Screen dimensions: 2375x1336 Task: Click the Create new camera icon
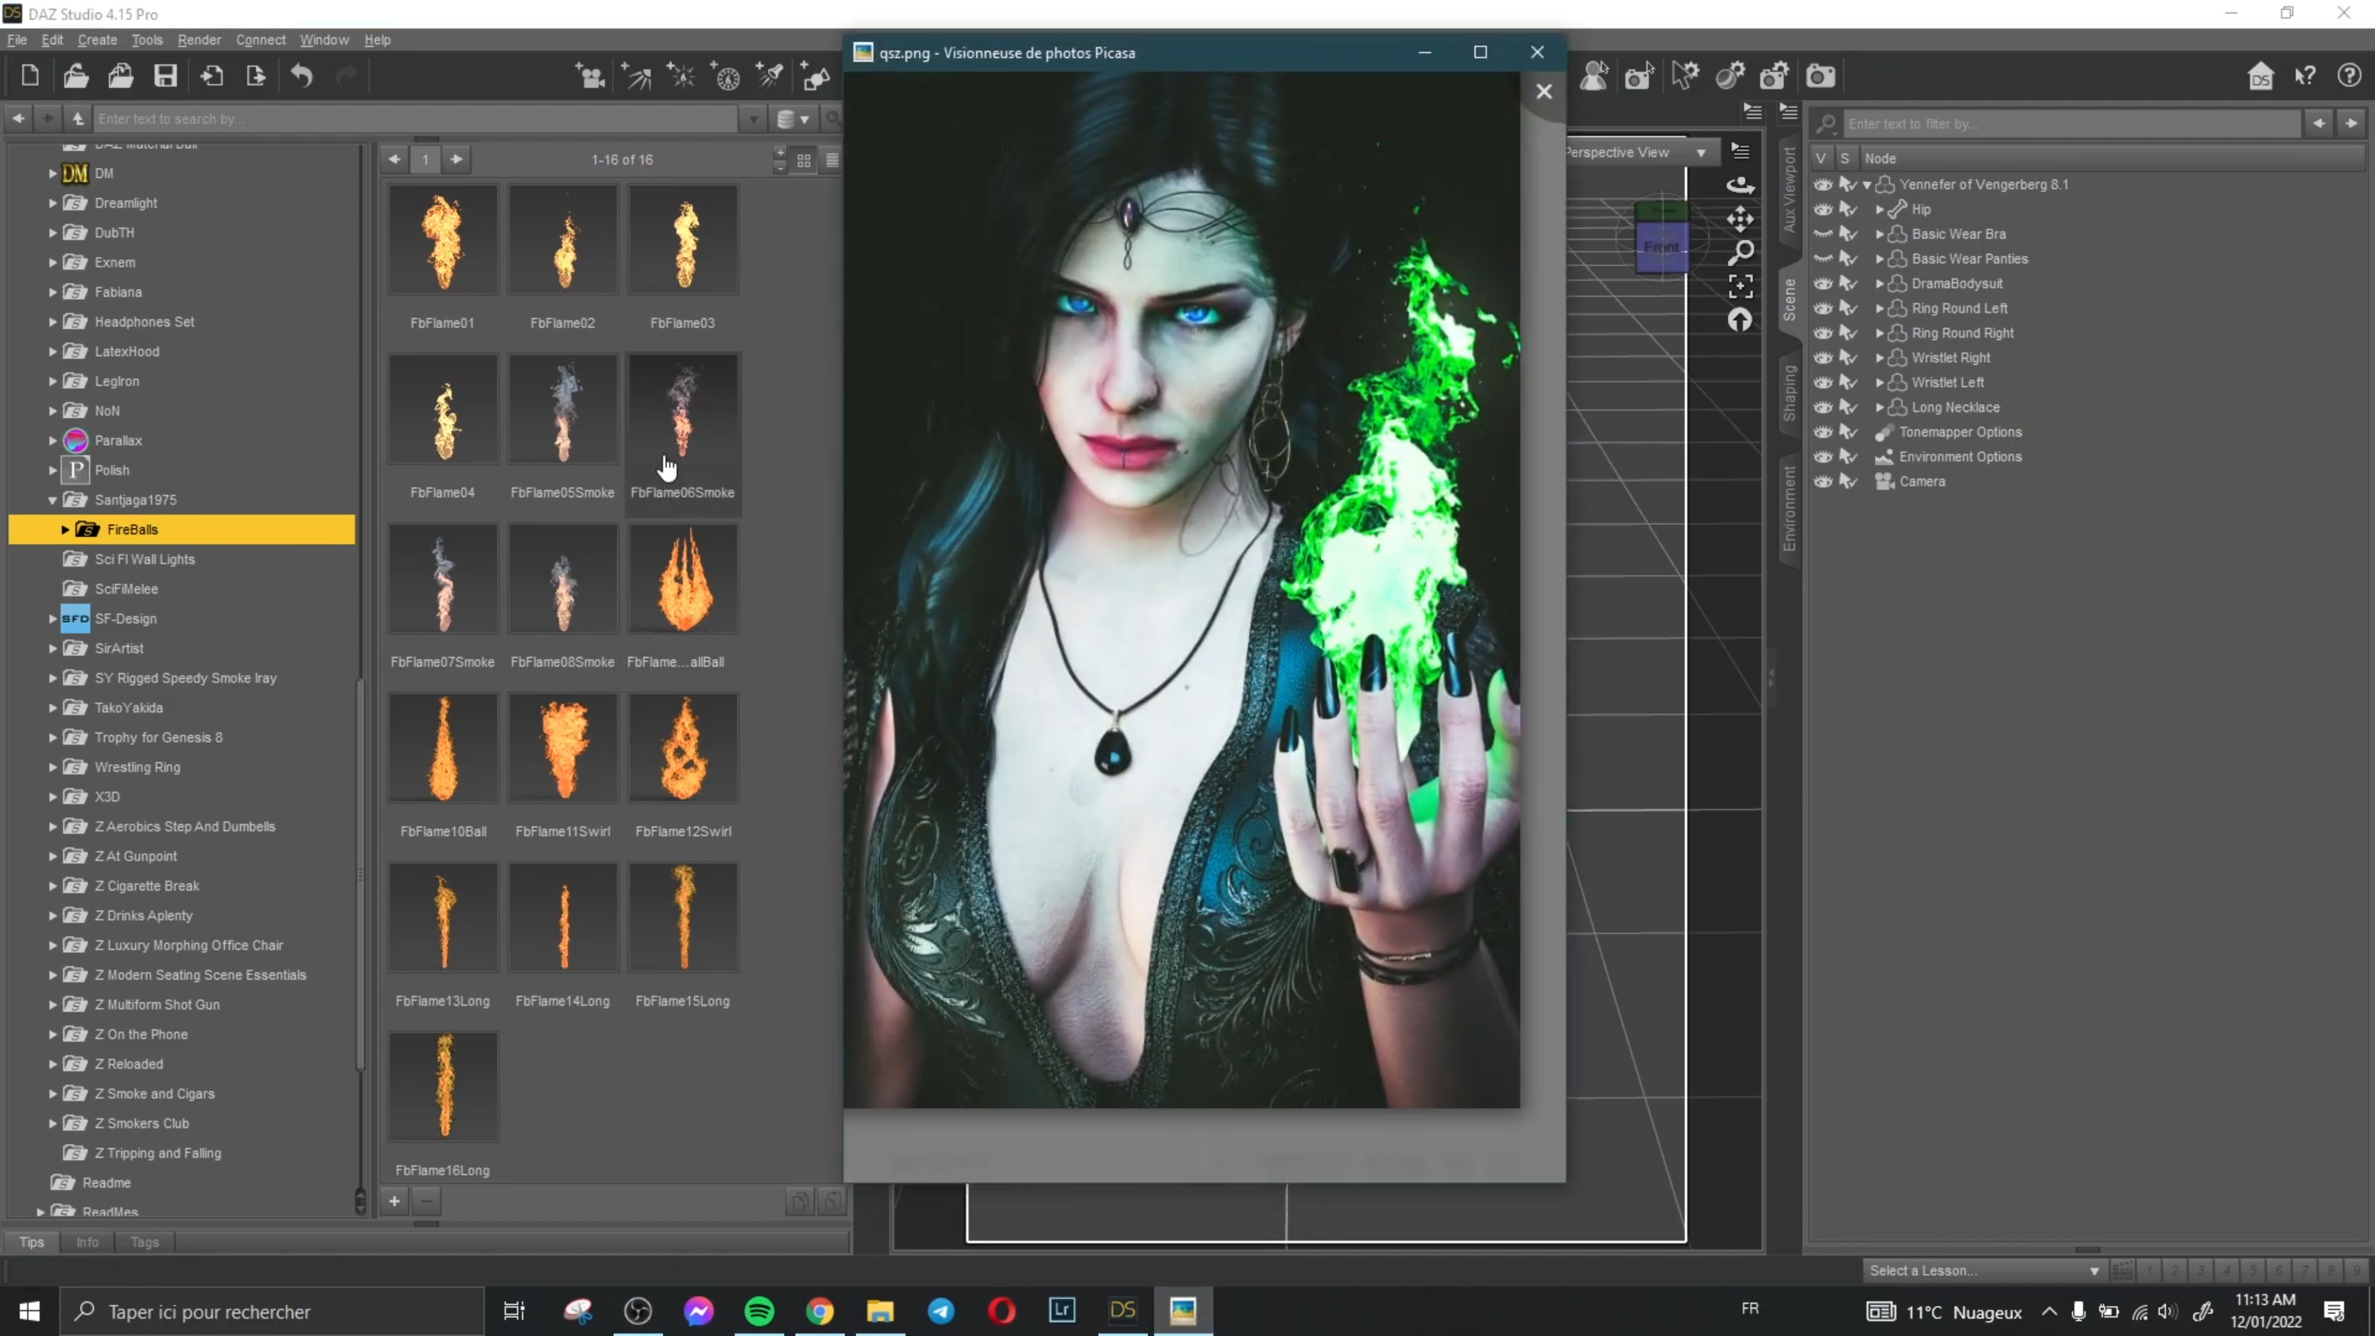(x=591, y=75)
